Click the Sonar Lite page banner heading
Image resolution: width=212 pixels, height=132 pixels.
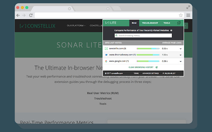coord(79,45)
